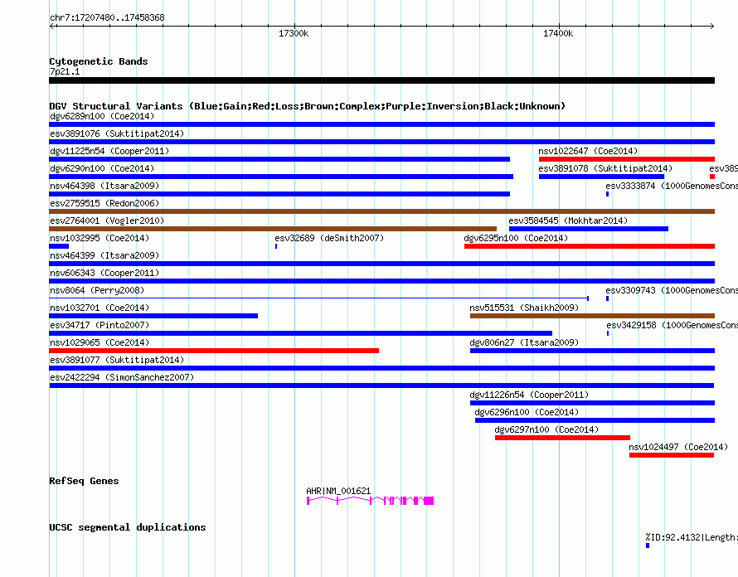Click the partially visible esv389 red marker
Image resolution: width=738 pixels, height=577 pixels.
tap(712, 177)
